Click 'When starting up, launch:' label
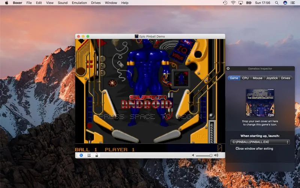This screenshot has height=188, width=300. (x=260, y=136)
